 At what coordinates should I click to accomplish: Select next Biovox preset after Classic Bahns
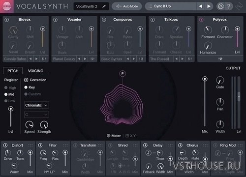coord(36,59)
